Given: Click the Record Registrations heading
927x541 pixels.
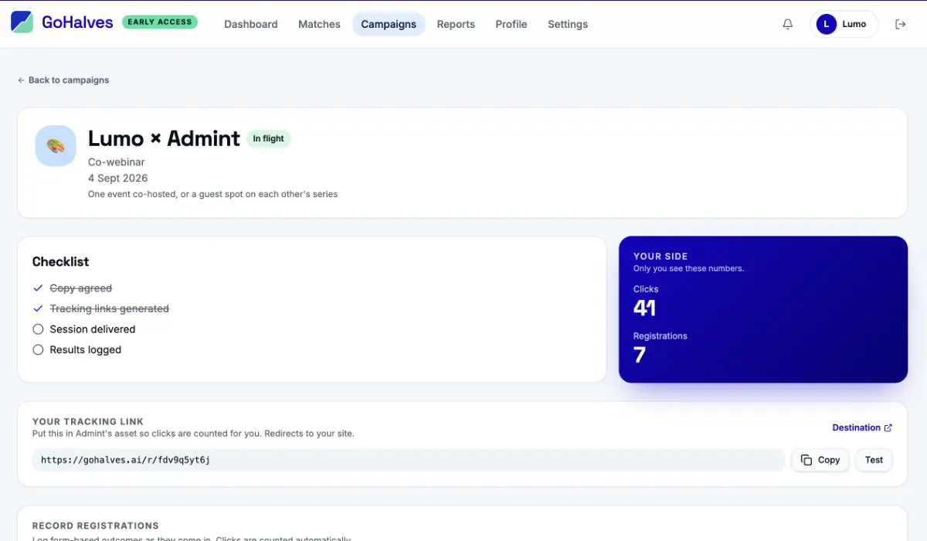Looking at the screenshot, I should (96, 526).
